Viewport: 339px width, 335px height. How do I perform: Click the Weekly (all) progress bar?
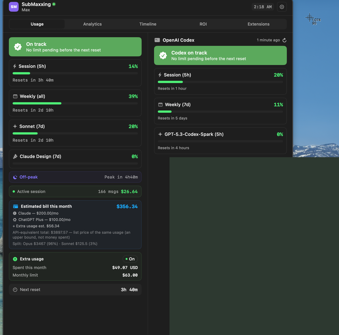(75, 103)
